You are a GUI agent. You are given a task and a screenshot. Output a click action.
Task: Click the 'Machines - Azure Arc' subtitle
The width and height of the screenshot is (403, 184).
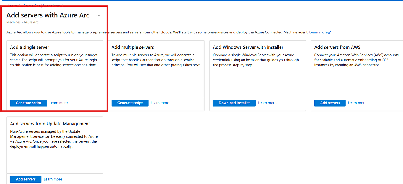pyautogui.click(x=22, y=22)
